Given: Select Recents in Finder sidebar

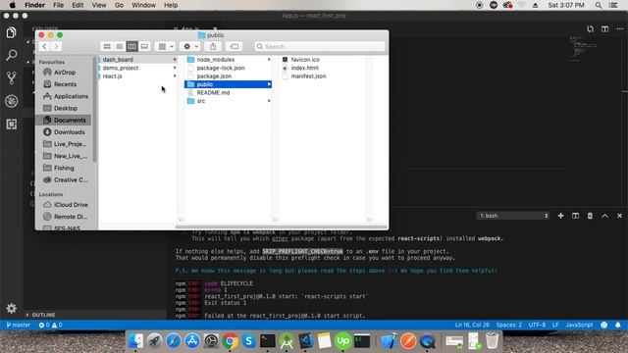Looking at the screenshot, I should coord(65,84).
